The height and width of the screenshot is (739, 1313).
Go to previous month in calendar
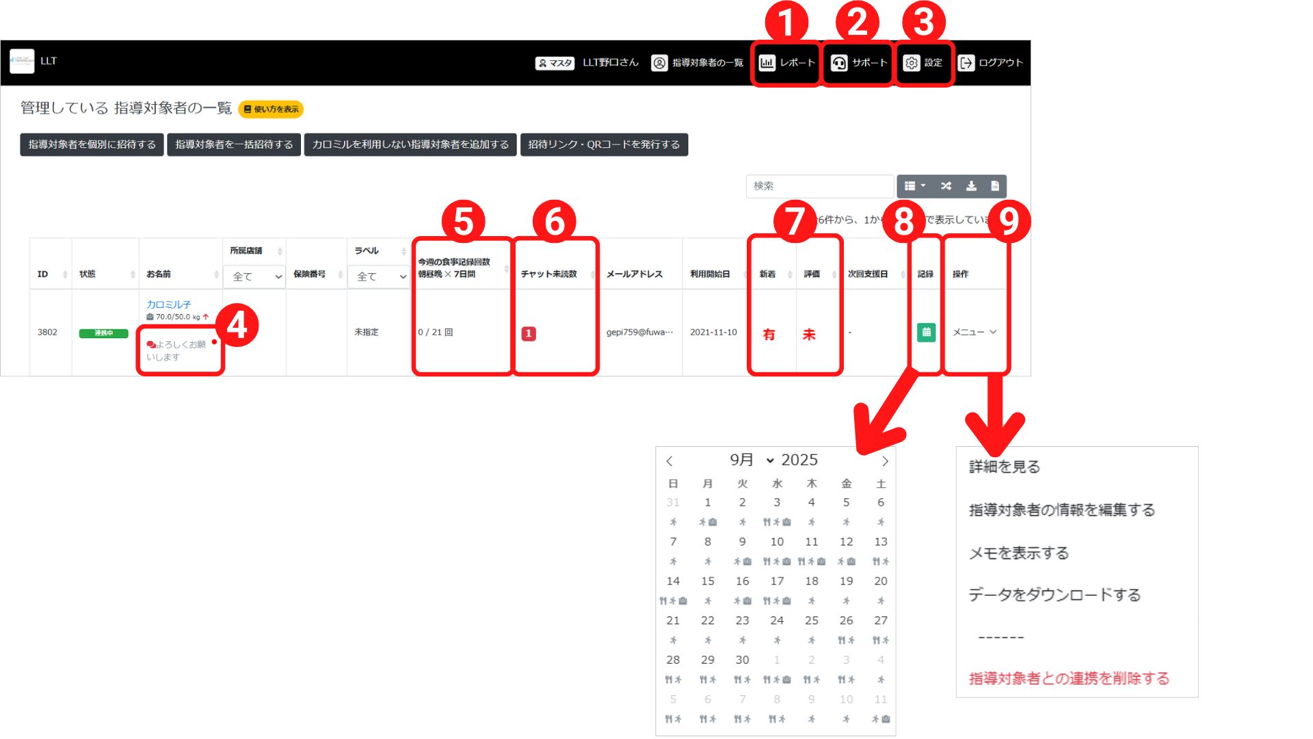tap(669, 461)
